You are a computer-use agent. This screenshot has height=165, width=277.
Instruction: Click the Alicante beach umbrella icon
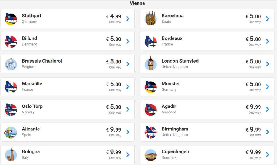coord(11,132)
